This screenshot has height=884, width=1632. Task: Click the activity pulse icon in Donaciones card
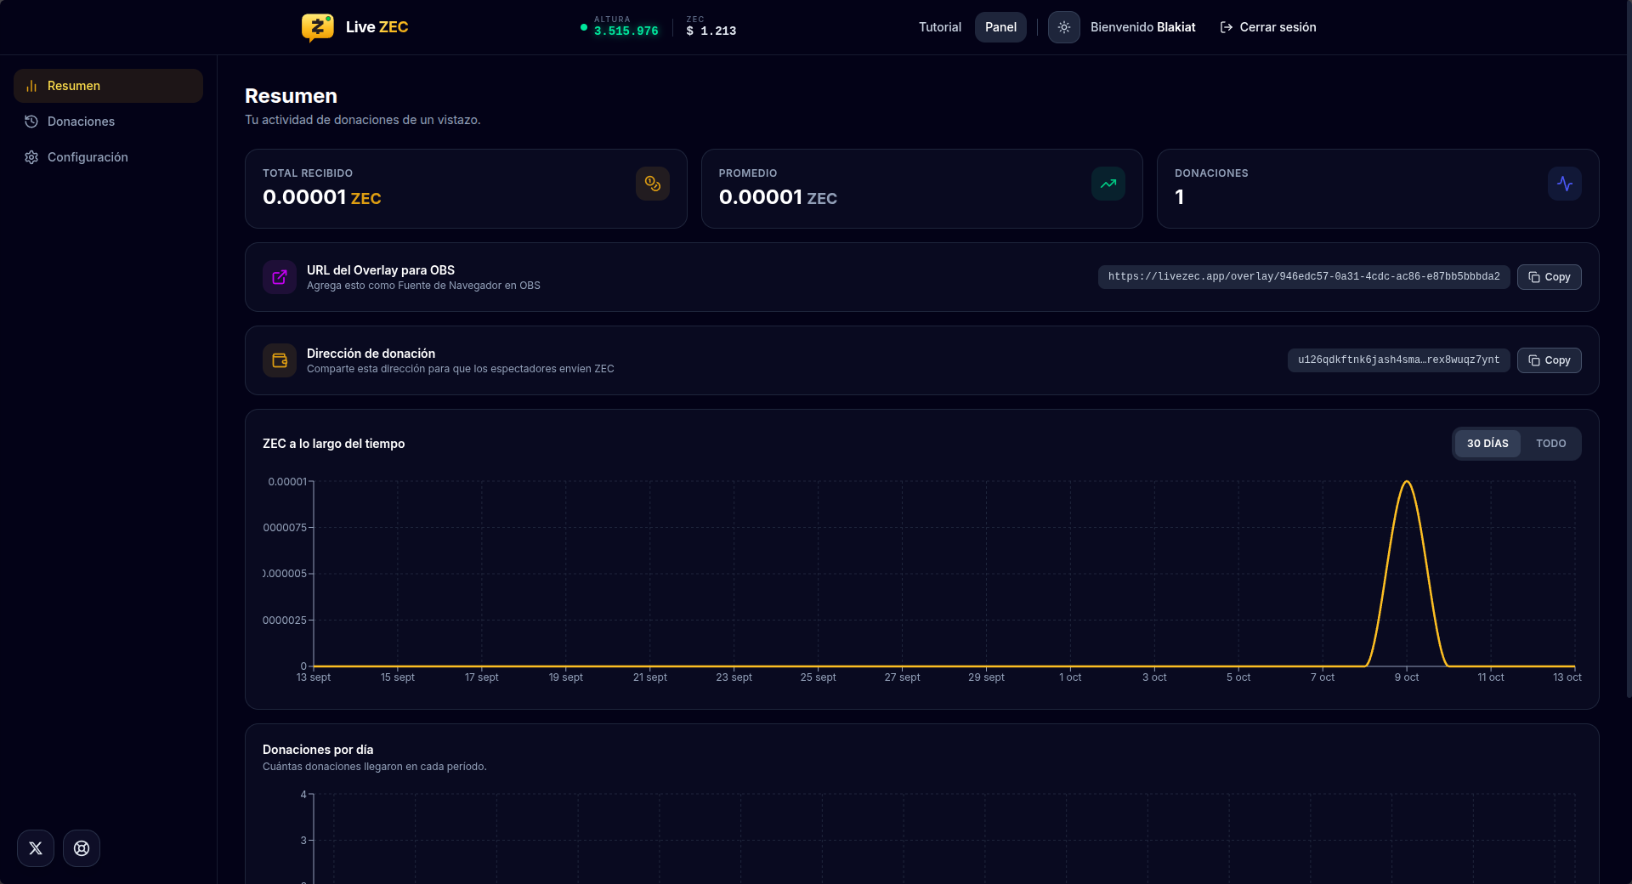point(1564,184)
